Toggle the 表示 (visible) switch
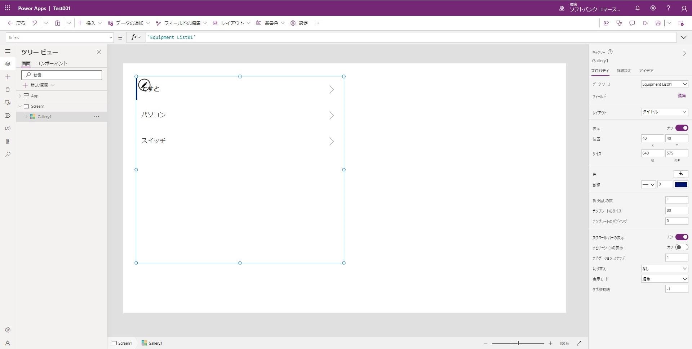Viewport: 692px width, 349px height. [x=682, y=128]
